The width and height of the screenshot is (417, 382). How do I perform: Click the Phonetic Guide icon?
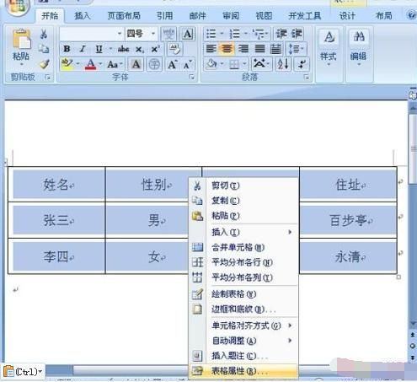click(168, 35)
